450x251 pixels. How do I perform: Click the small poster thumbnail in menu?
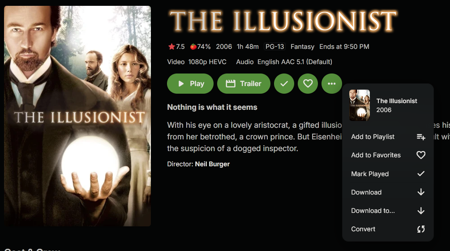tap(360, 105)
